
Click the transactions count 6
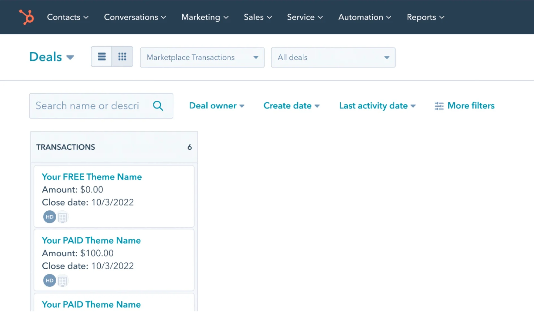(190, 147)
